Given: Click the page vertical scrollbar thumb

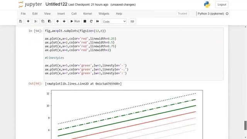Looking at the screenshot, I should (x=245, y=125).
